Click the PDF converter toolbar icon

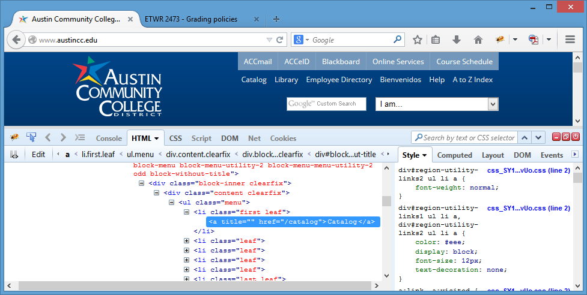(533, 40)
